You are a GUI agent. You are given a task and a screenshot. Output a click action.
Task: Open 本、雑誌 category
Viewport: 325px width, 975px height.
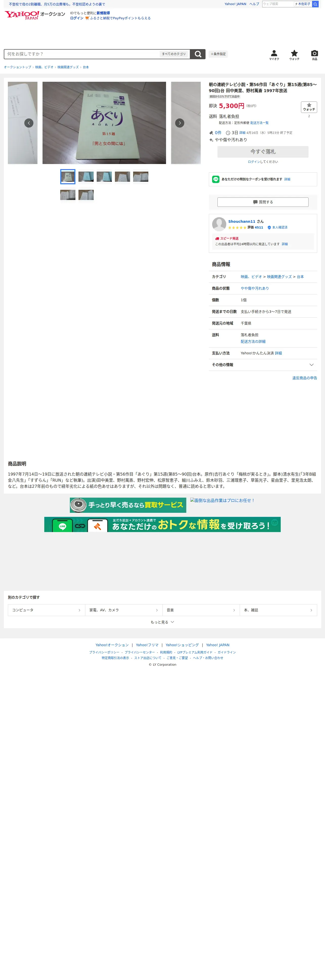pos(278,610)
